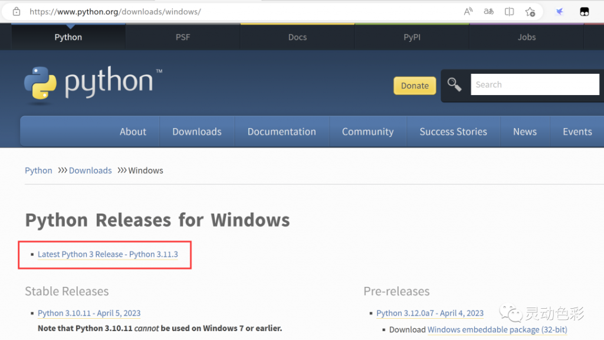Click the Pre-releases heading

pos(396,291)
